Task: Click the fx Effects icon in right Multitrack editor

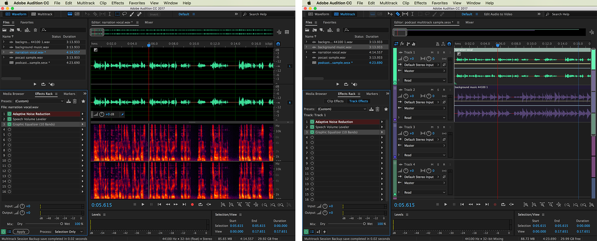Action: (x=402, y=44)
